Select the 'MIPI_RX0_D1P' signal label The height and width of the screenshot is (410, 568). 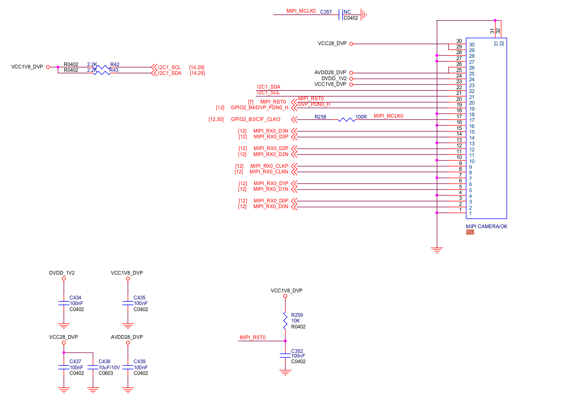click(x=271, y=183)
